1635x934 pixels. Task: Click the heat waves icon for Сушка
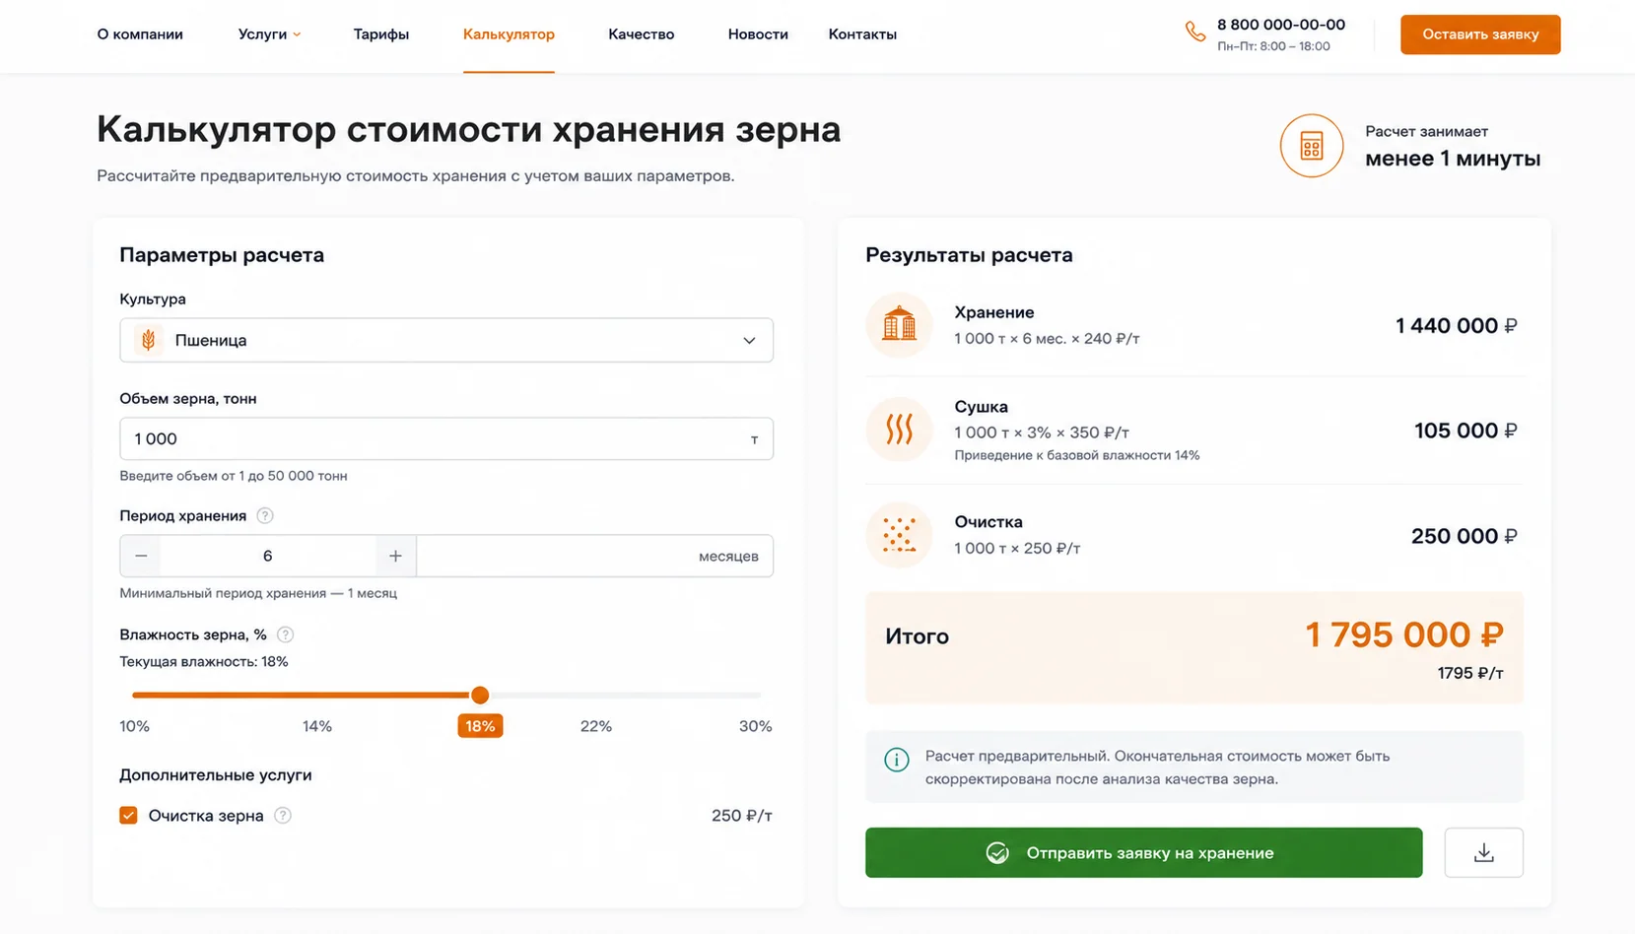click(x=899, y=430)
